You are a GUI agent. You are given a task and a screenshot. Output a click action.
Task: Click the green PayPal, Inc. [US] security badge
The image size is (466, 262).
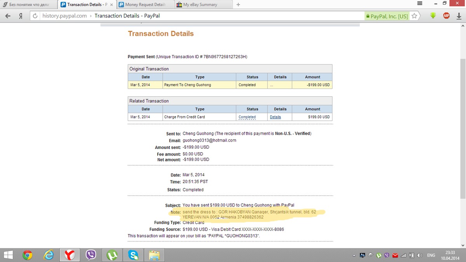pyautogui.click(x=387, y=16)
